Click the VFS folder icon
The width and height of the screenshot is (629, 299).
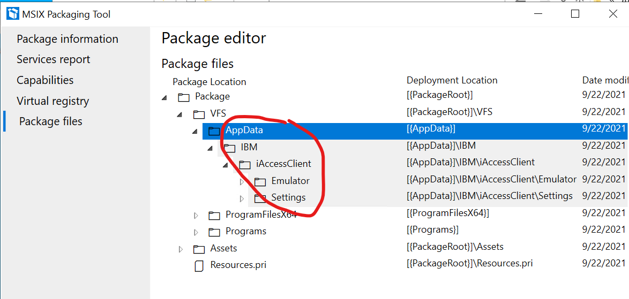coord(199,114)
